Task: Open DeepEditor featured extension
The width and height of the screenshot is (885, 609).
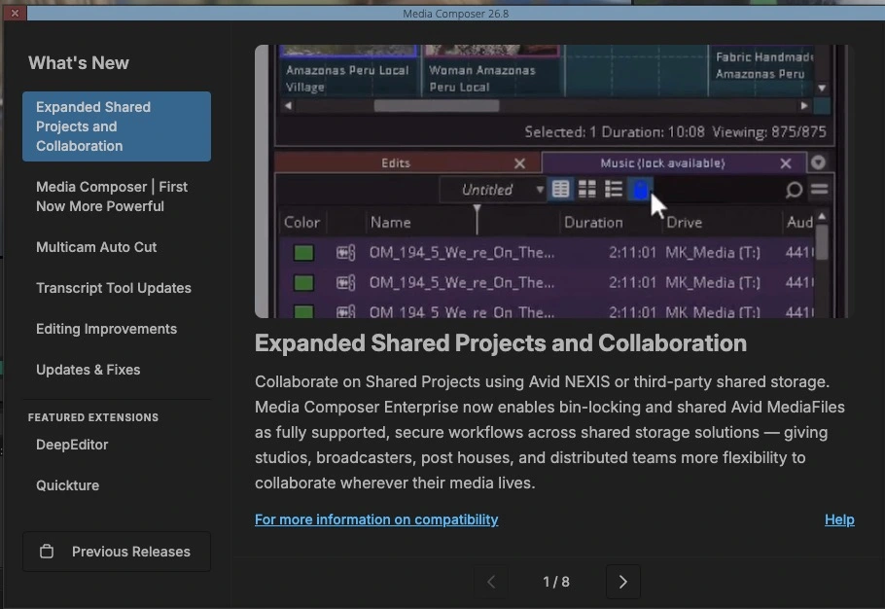Action: point(72,445)
